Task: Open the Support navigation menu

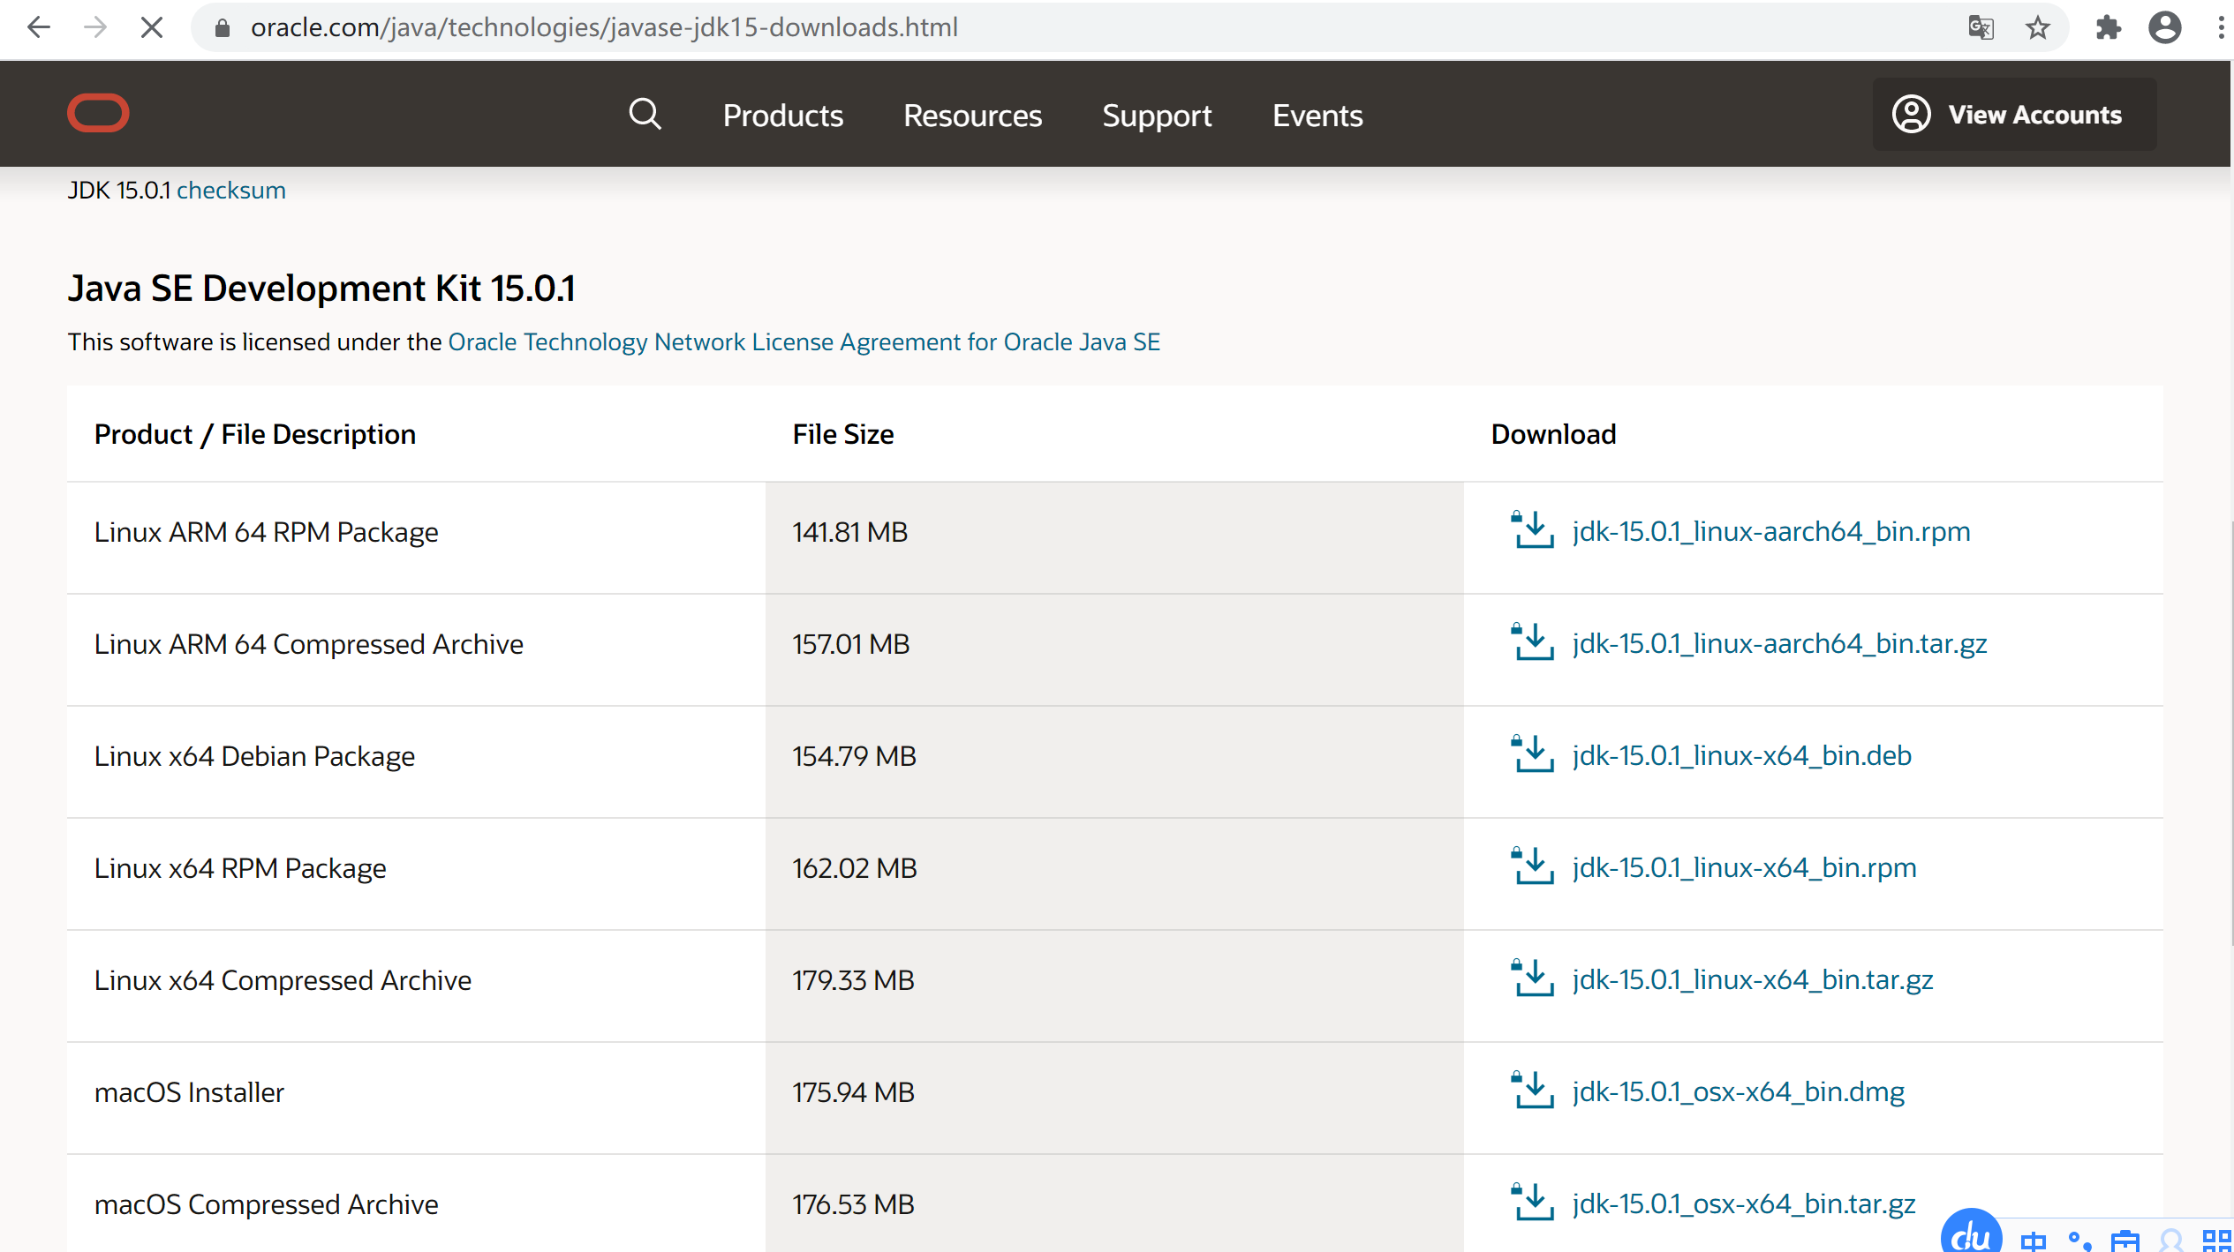Action: [1157, 116]
